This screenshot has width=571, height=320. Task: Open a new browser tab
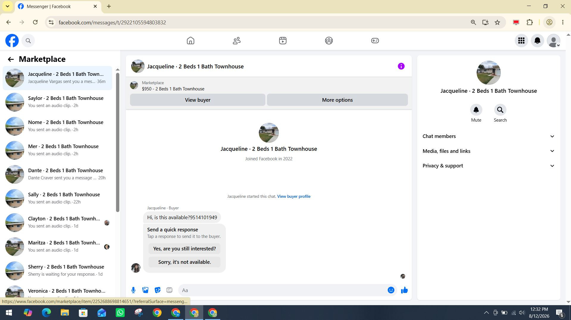click(109, 6)
